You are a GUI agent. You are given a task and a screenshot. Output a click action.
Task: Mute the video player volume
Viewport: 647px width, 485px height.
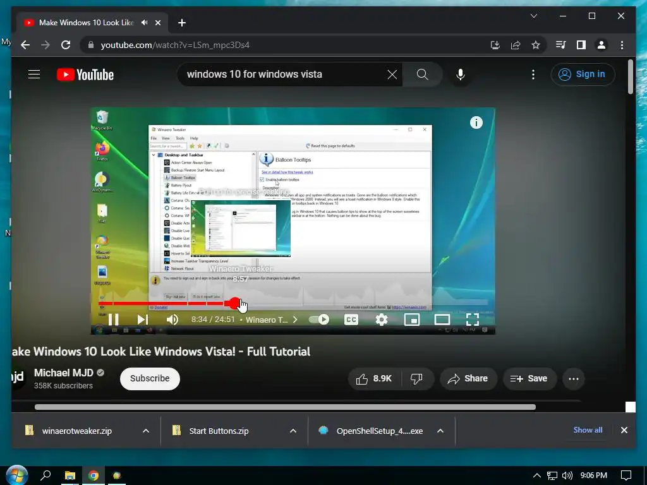coord(172,320)
